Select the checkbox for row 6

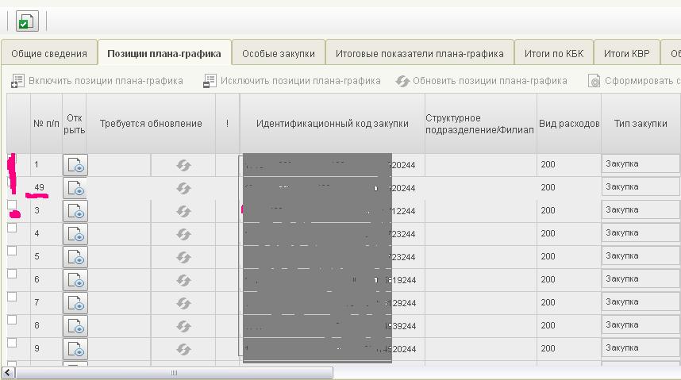point(12,274)
